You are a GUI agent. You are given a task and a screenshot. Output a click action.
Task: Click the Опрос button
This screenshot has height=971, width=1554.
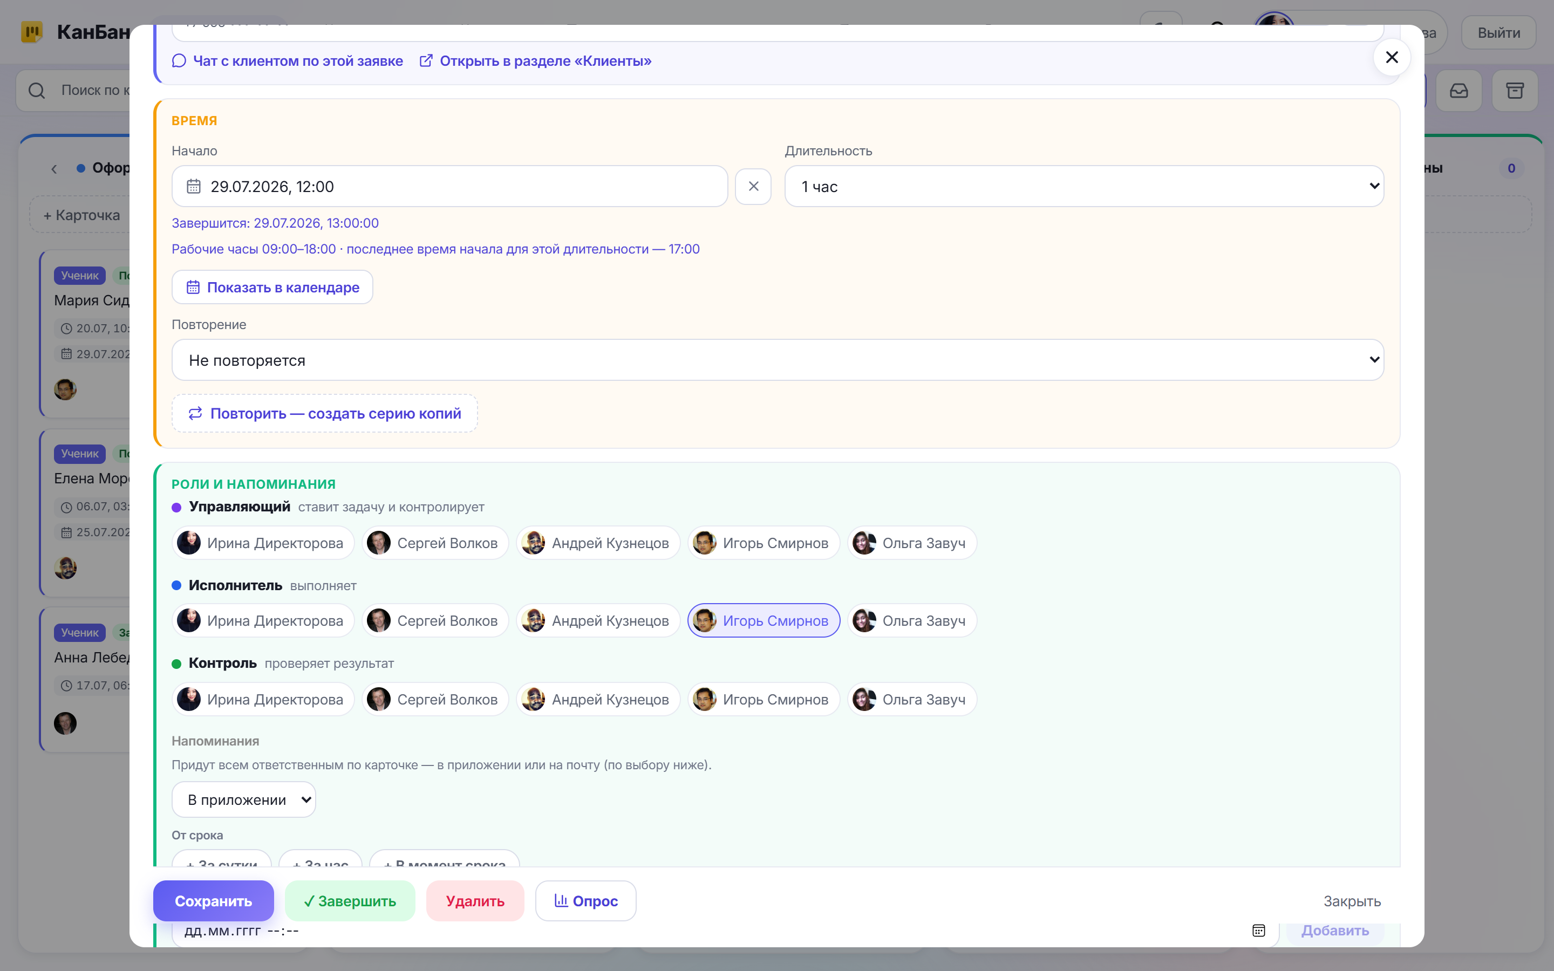[585, 901]
